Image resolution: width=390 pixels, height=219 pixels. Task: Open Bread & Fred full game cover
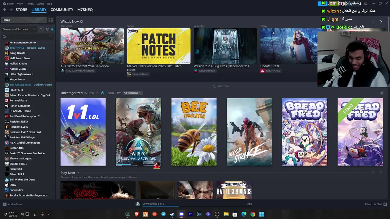(305, 132)
